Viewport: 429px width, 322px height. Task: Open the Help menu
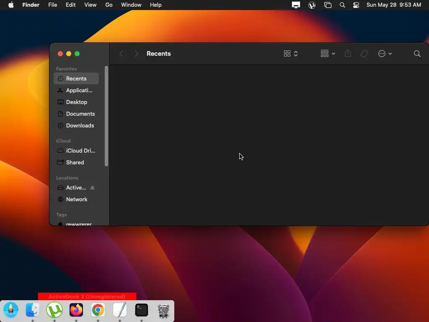156,5
